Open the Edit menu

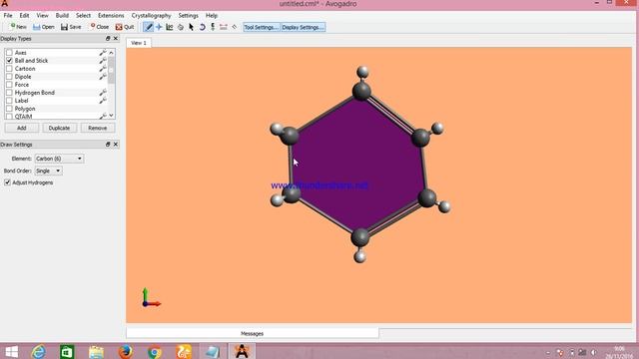[x=24, y=16]
